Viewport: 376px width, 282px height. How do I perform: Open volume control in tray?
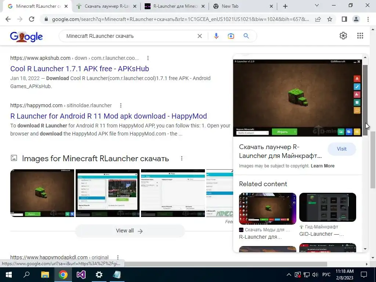(x=315, y=275)
